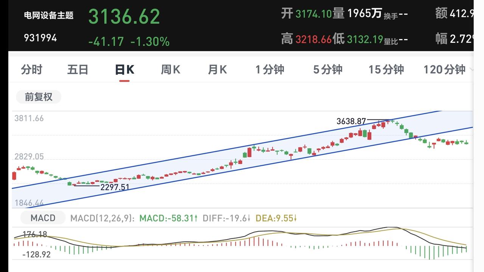The width and height of the screenshot is (484, 272).
Task: Open the MACD indicator selector button
Action: pos(43,218)
